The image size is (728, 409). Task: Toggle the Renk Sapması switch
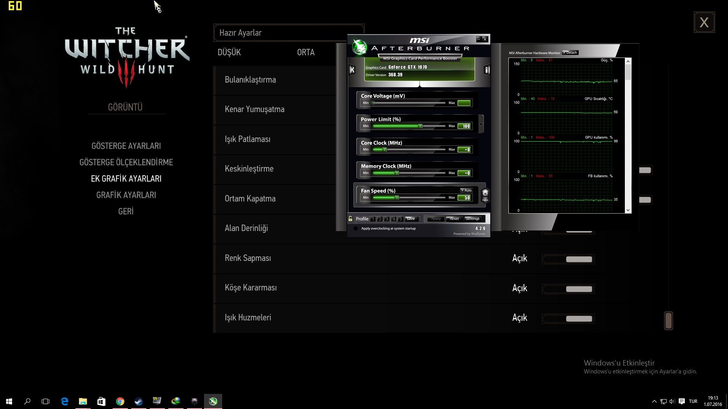point(568,259)
